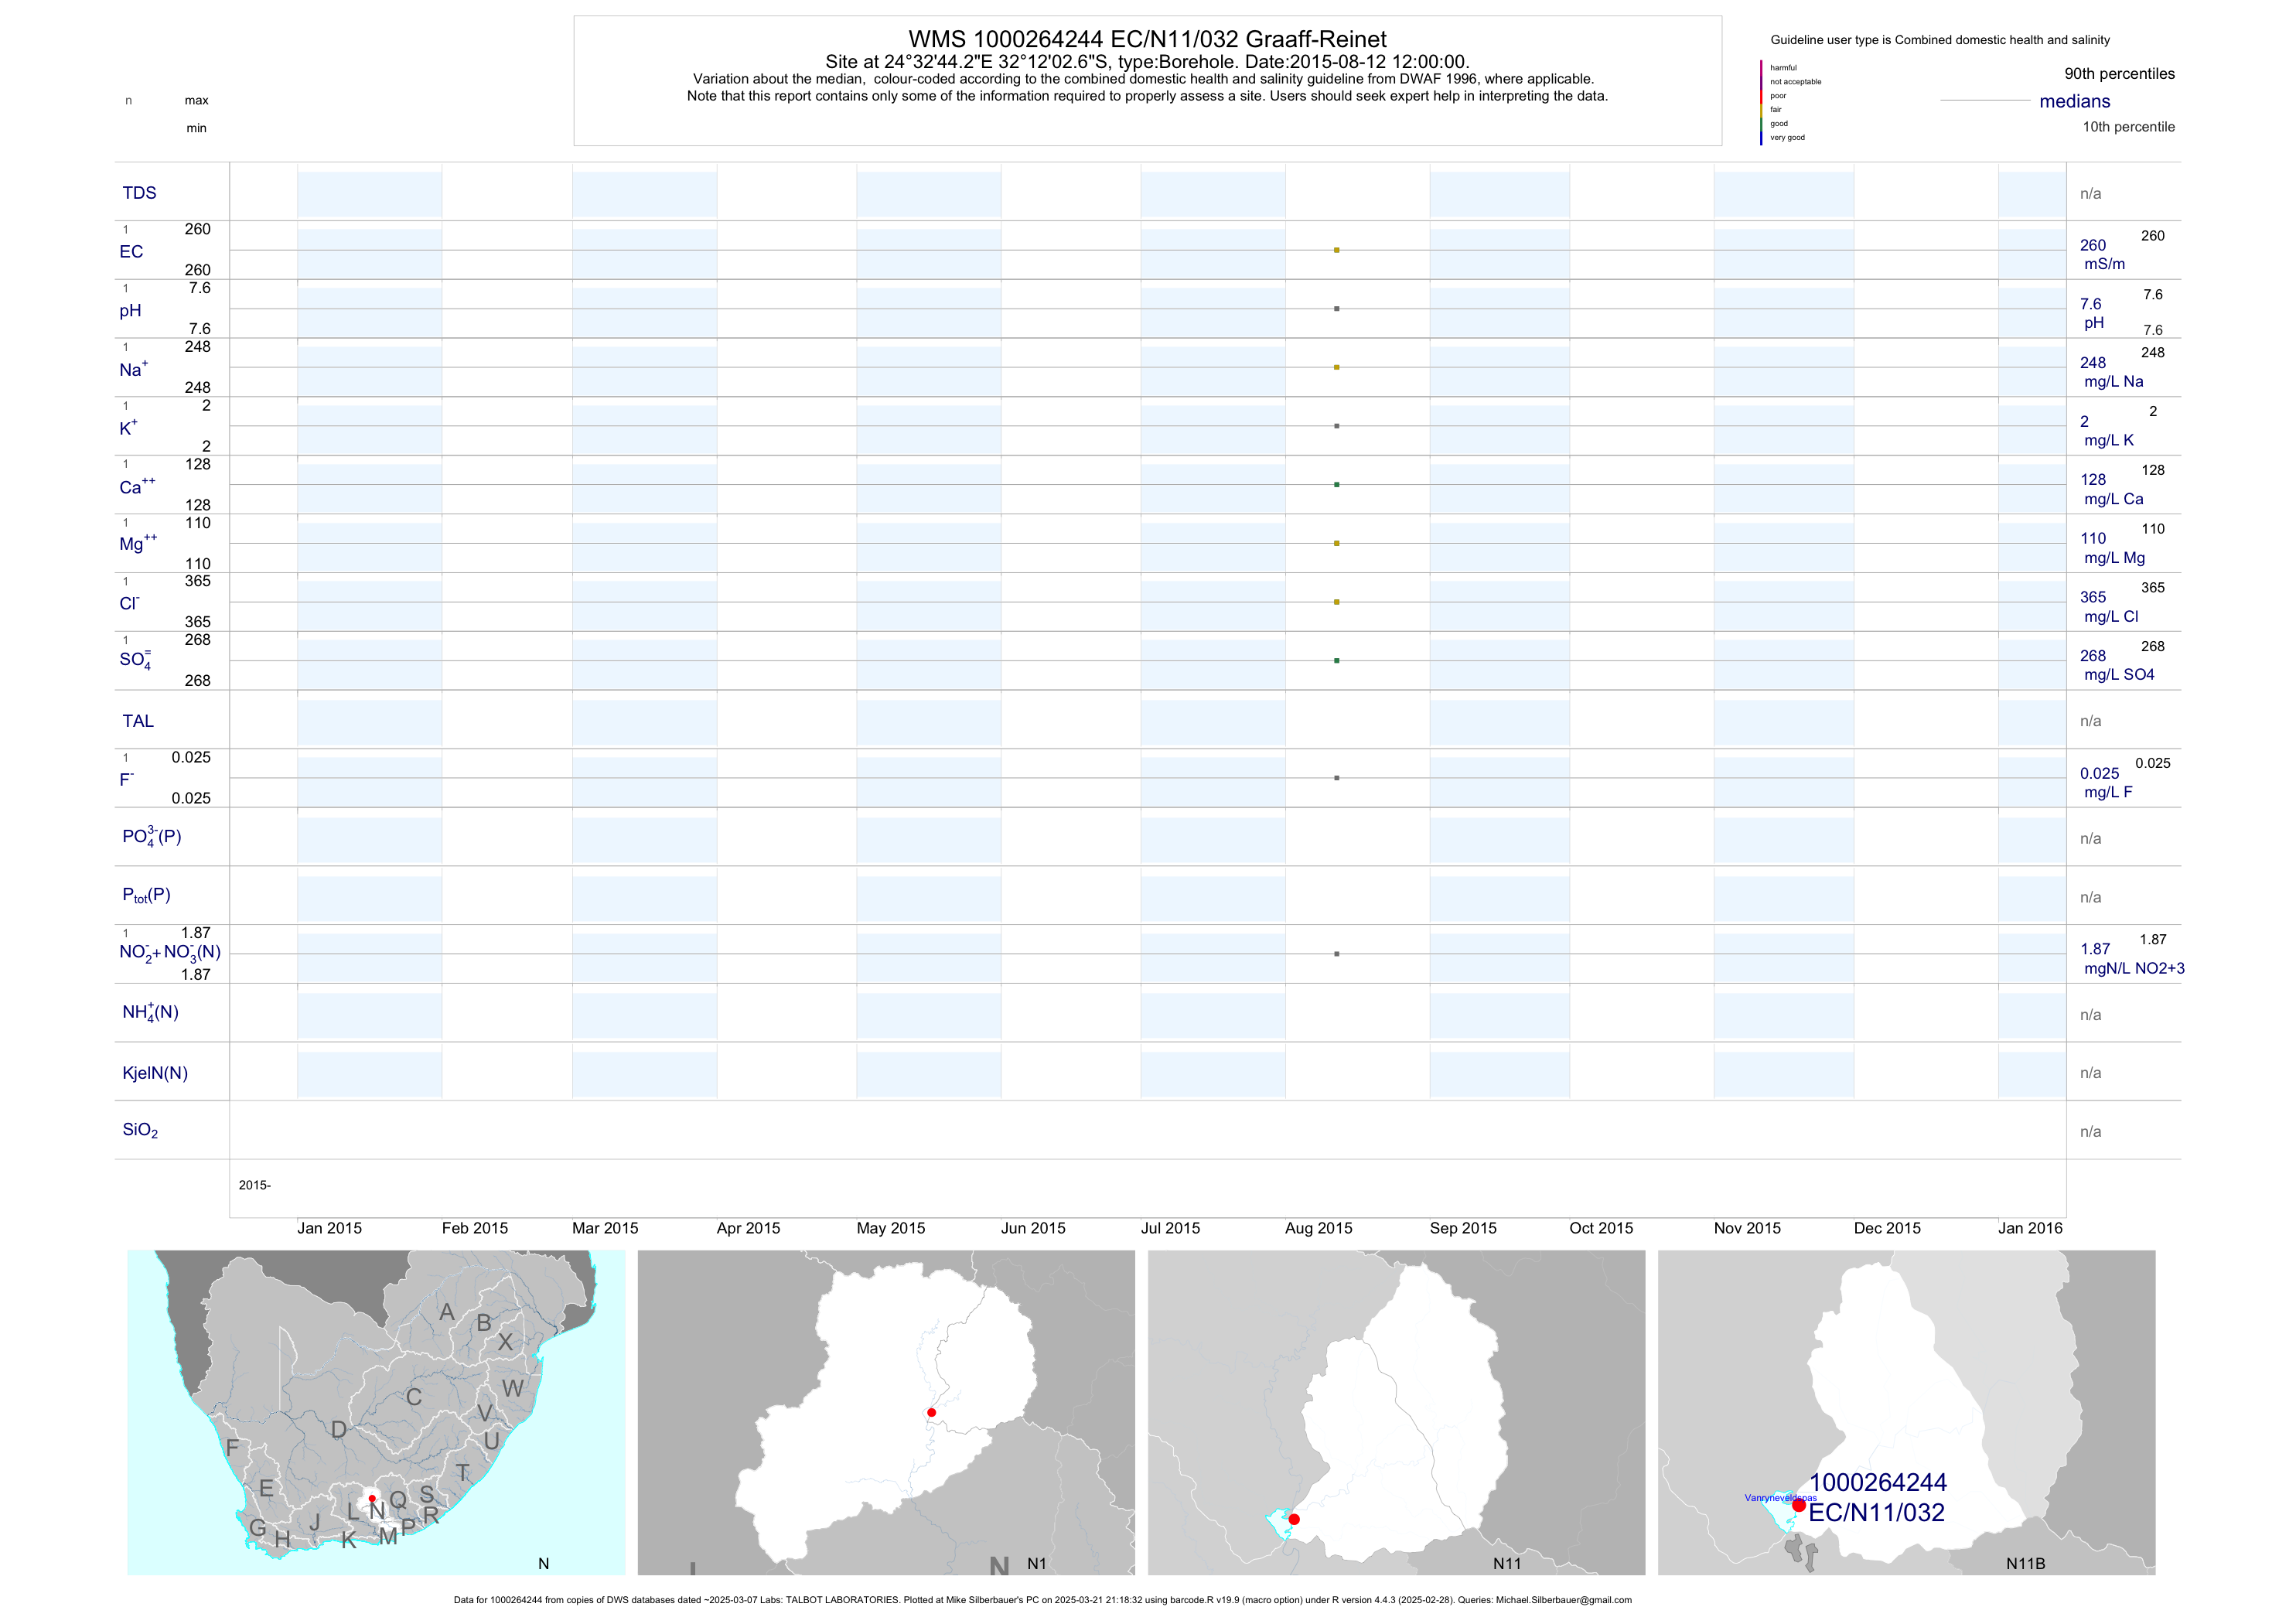Open the N11 catchment map thumbnail
This screenshot has height=1624, width=2296.
[x=1396, y=1412]
